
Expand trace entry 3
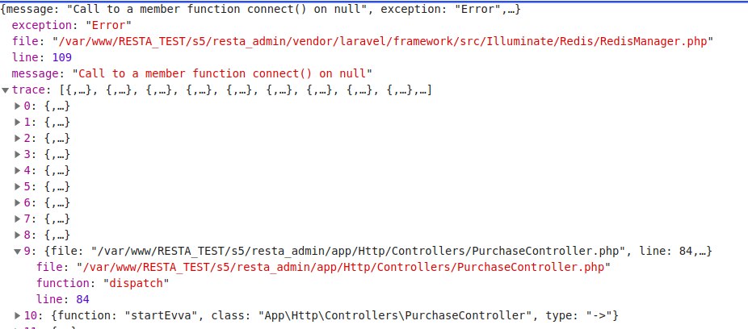pyautogui.click(x=19, y=154)
